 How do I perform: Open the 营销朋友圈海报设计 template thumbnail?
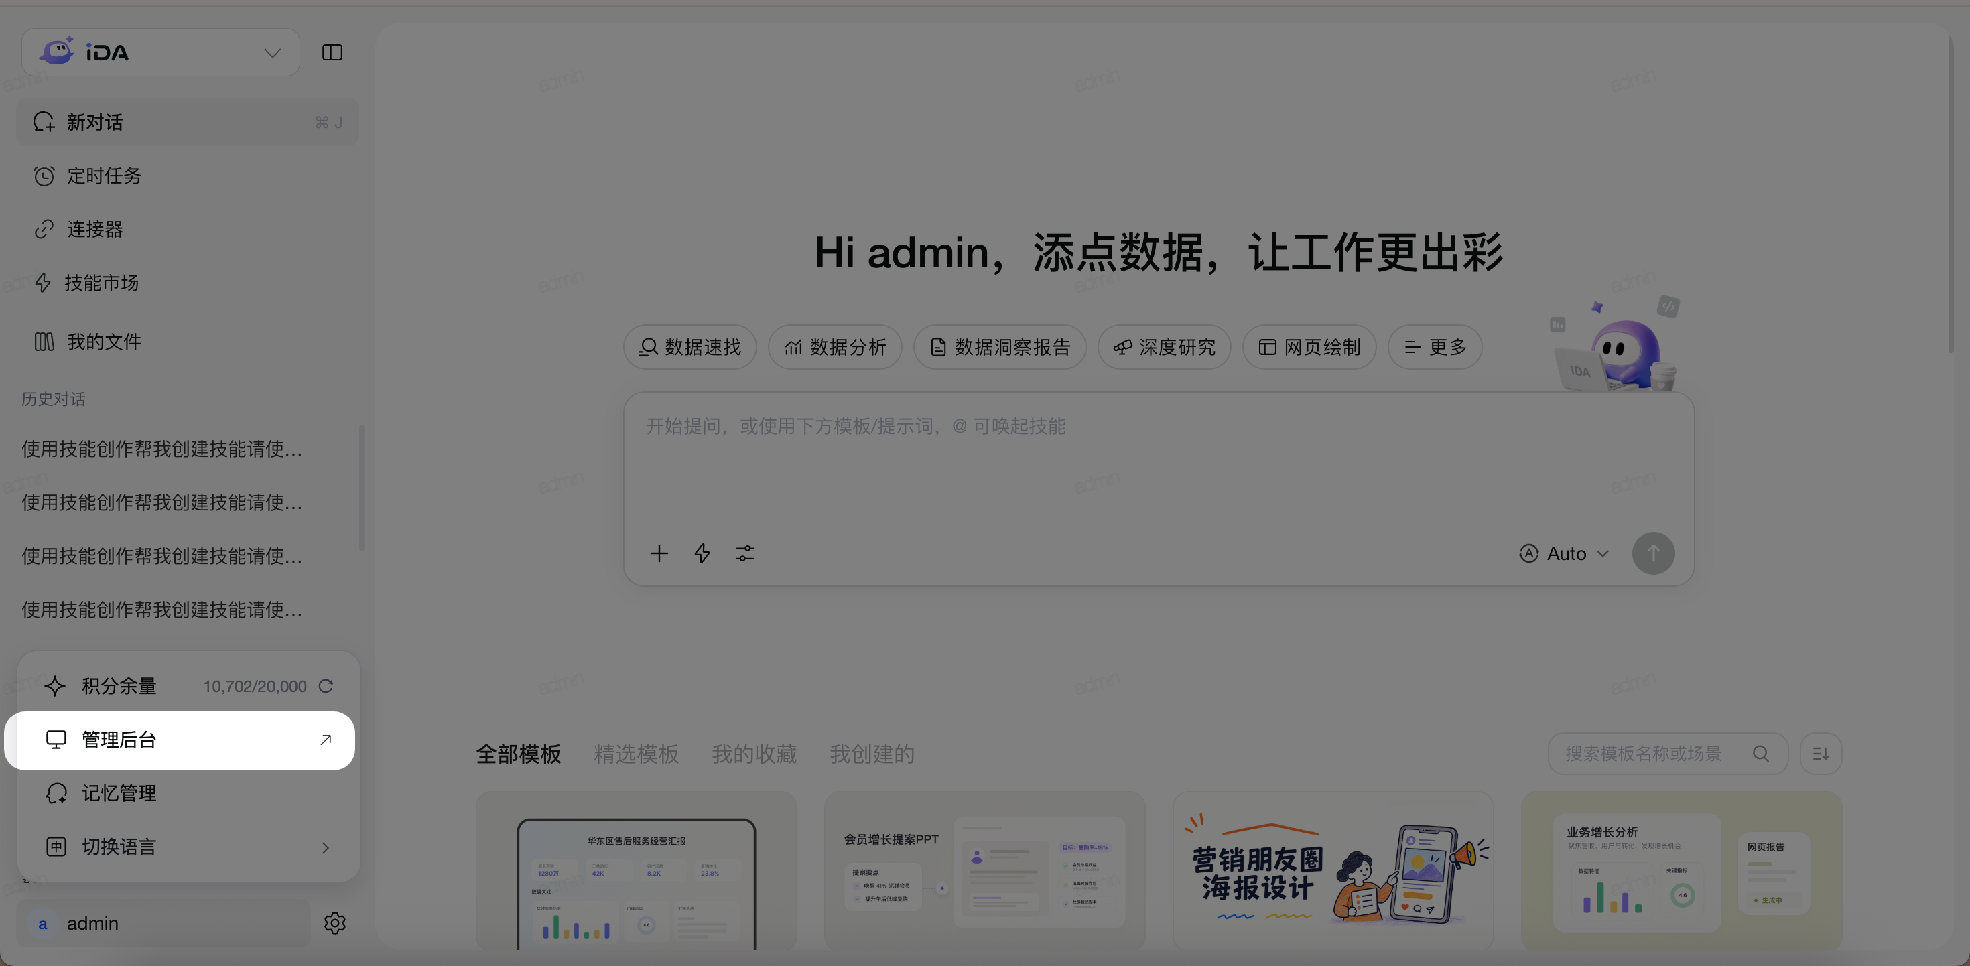[1333, 870]
